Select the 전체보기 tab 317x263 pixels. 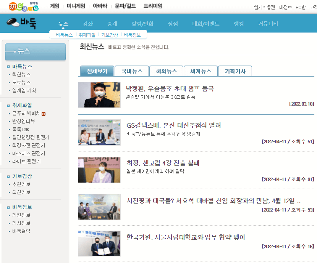coord(97,71)
